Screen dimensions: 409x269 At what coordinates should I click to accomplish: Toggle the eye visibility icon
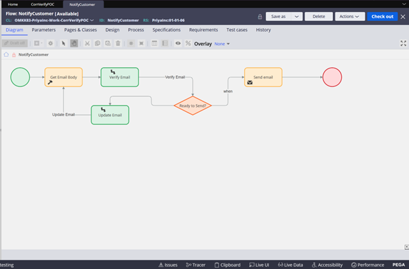178,43
